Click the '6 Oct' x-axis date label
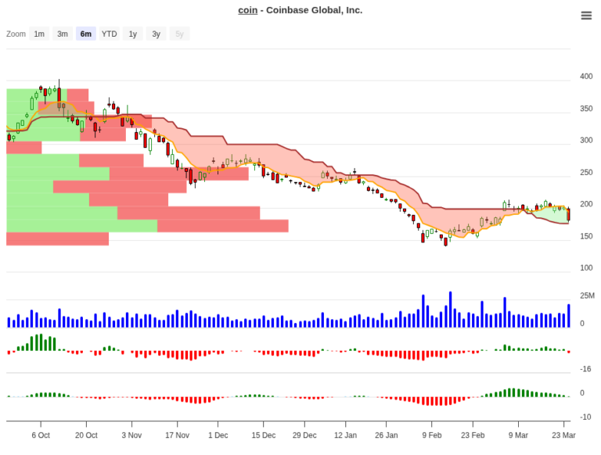601x455 pixels. click(41, 435)
